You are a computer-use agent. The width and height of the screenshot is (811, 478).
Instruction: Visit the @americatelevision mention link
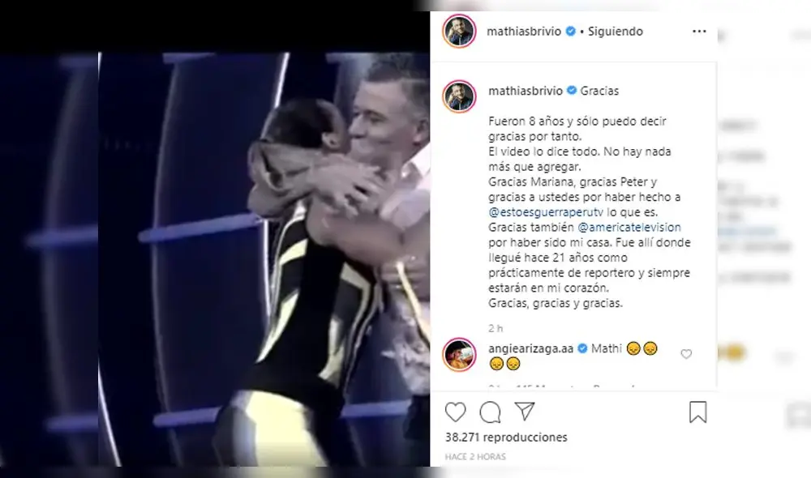click(629, 227)
